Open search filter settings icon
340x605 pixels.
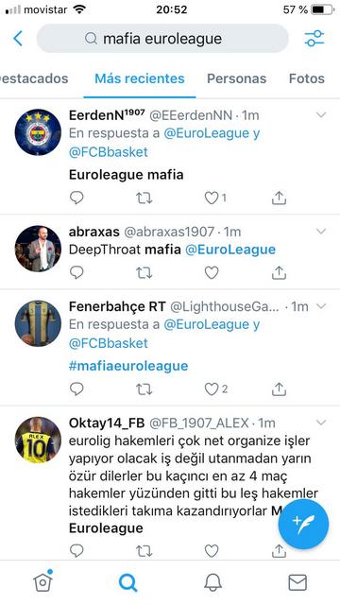[314, 39]
